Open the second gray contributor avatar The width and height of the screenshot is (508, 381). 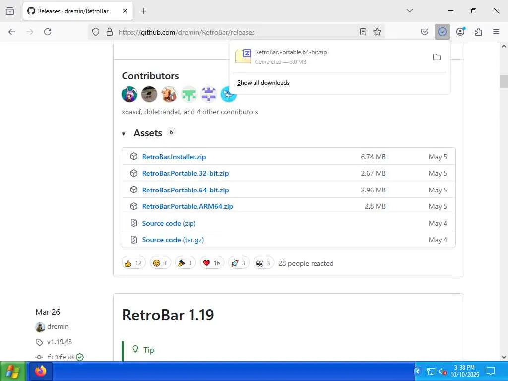(149, 94)
